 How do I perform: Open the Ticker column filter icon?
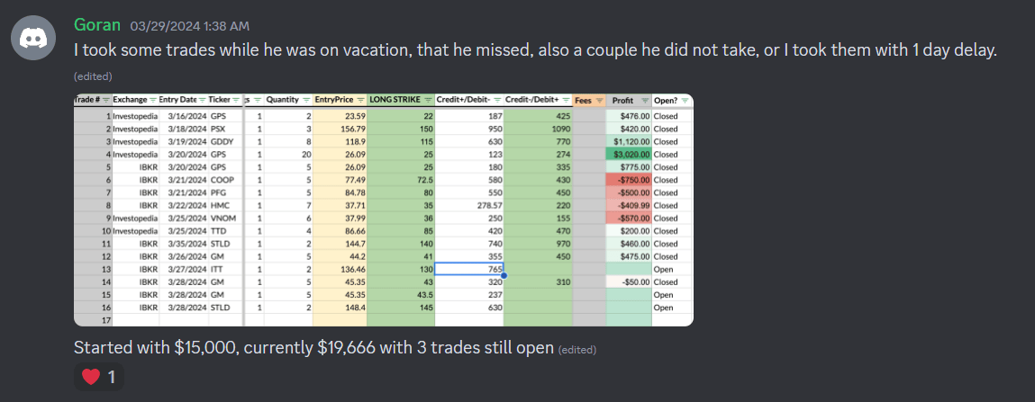click(236, 100)
